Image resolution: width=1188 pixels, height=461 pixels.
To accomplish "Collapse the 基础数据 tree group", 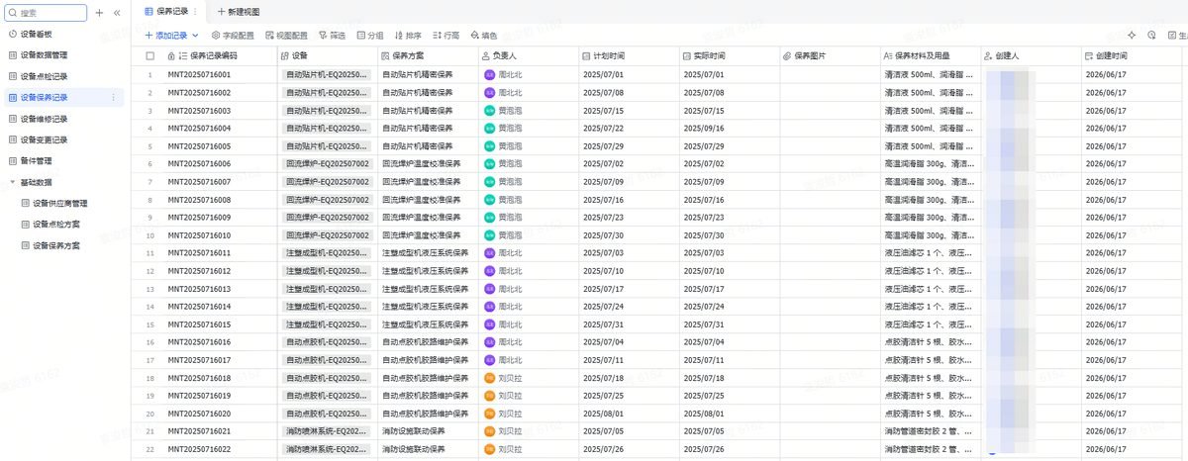I will point(13,182).
